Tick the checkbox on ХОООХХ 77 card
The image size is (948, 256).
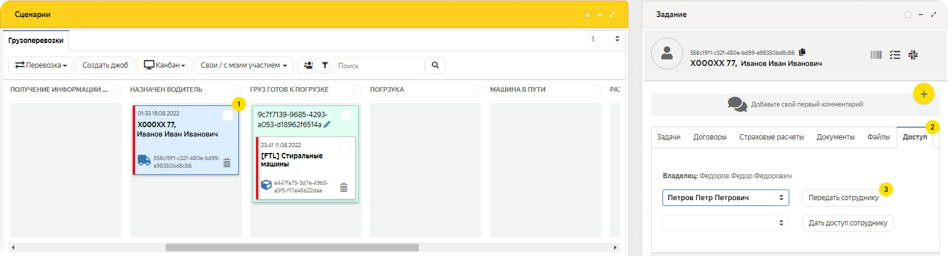click(x=228, y=115)
